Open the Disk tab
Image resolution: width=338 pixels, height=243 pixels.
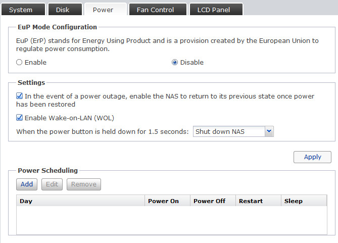63,10
